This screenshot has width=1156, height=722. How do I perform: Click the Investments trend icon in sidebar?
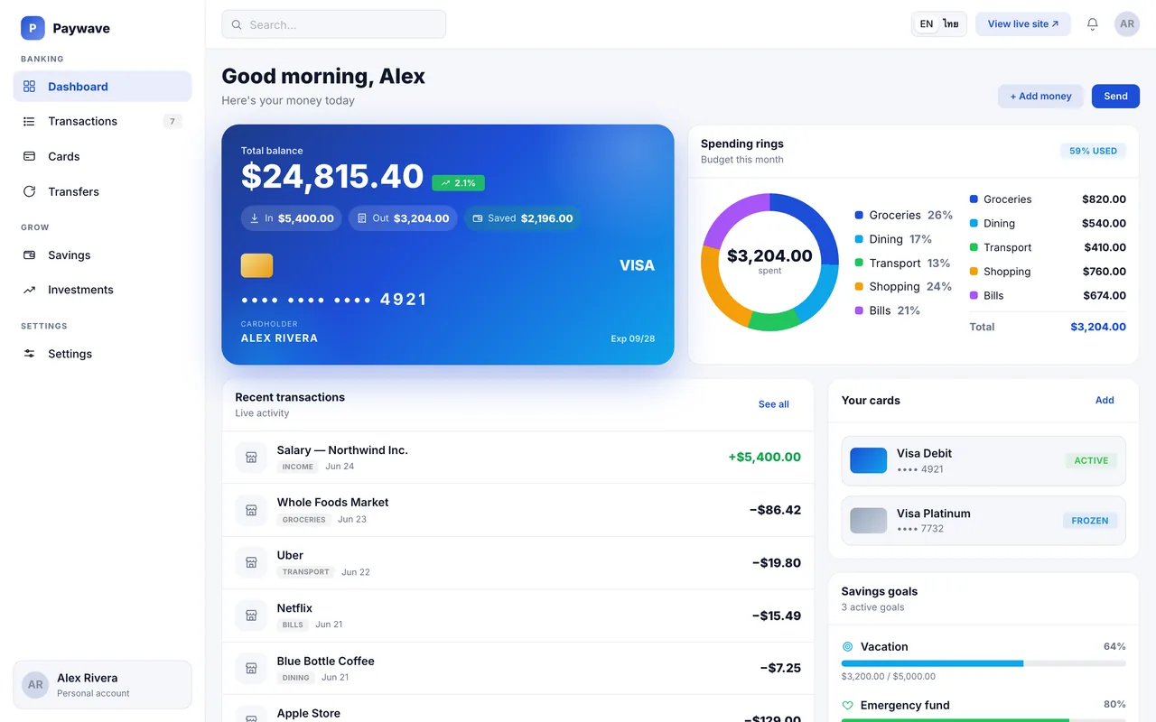point(29,290)
